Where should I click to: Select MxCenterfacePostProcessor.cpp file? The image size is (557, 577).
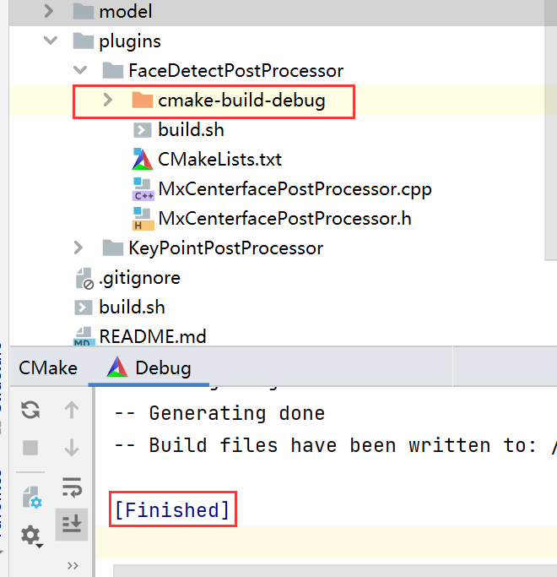click(294, 189)
